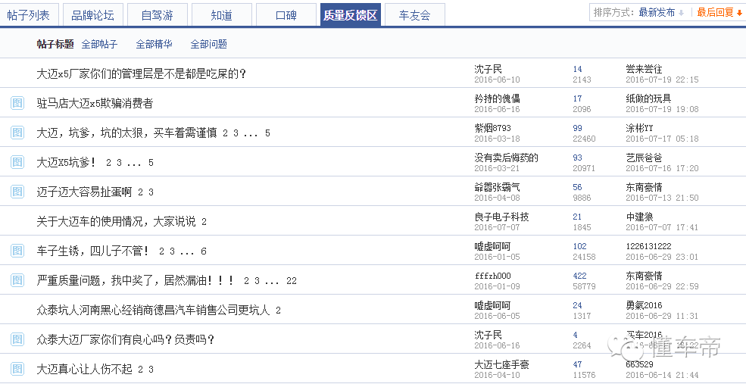Open last replier 艺辰爸爸
Image resolution: width=746 pixels, height=384 pixels.
point(644,158)
